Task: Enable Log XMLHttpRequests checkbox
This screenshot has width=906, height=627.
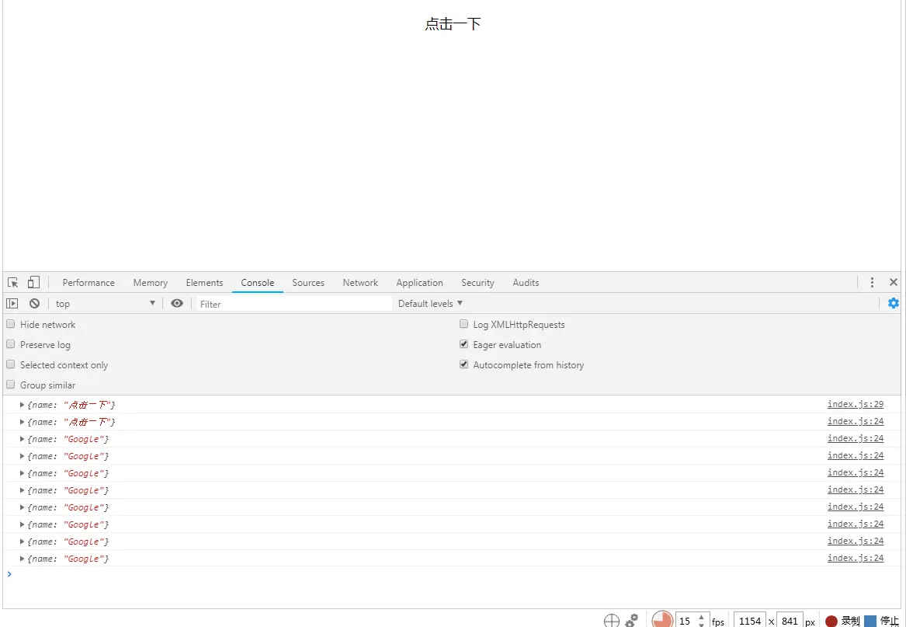Action: 463,324
